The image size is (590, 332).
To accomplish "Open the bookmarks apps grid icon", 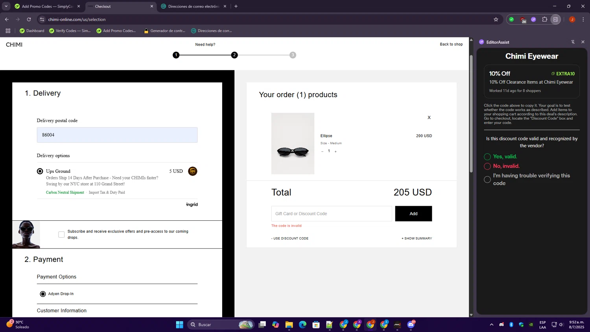I will click(x=8, y=31).
